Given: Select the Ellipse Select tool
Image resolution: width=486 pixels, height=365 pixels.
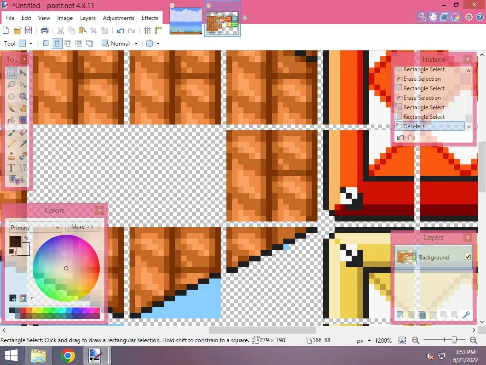Looking at the screenshot, I should coord(11,96).
